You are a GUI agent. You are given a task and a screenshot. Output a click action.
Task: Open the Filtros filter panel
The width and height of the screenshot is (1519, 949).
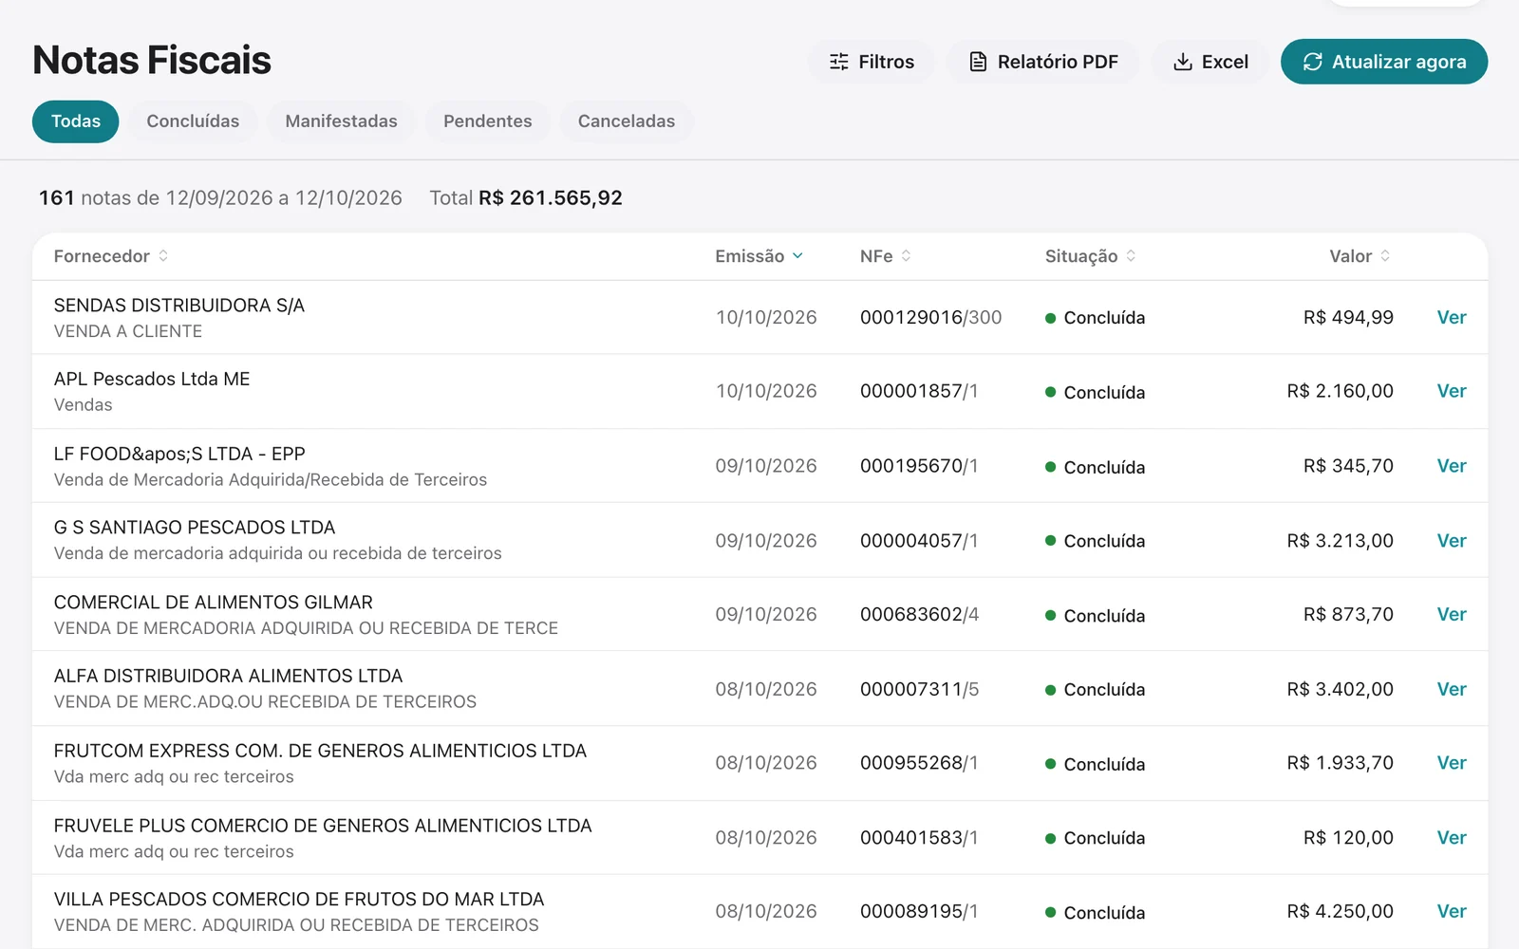click(871, 62)
